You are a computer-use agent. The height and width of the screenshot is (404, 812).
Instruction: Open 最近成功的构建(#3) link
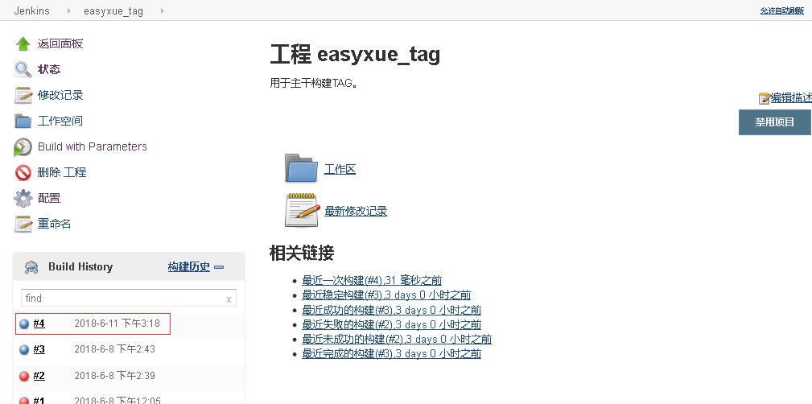(x=391, y=310)
